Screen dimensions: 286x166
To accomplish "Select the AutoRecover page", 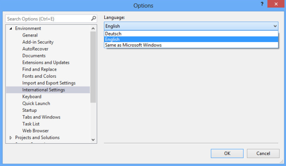I will (x=35, y=49).
